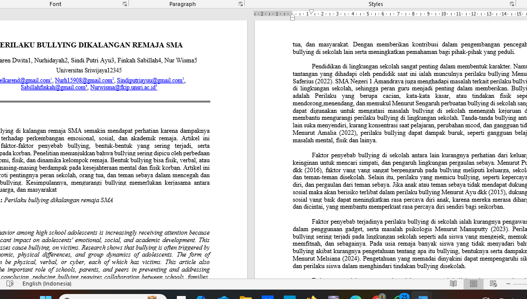527x299 pixels.
Task: Open the Paragraph settings dialog launcher
Action: pos(241,4)
